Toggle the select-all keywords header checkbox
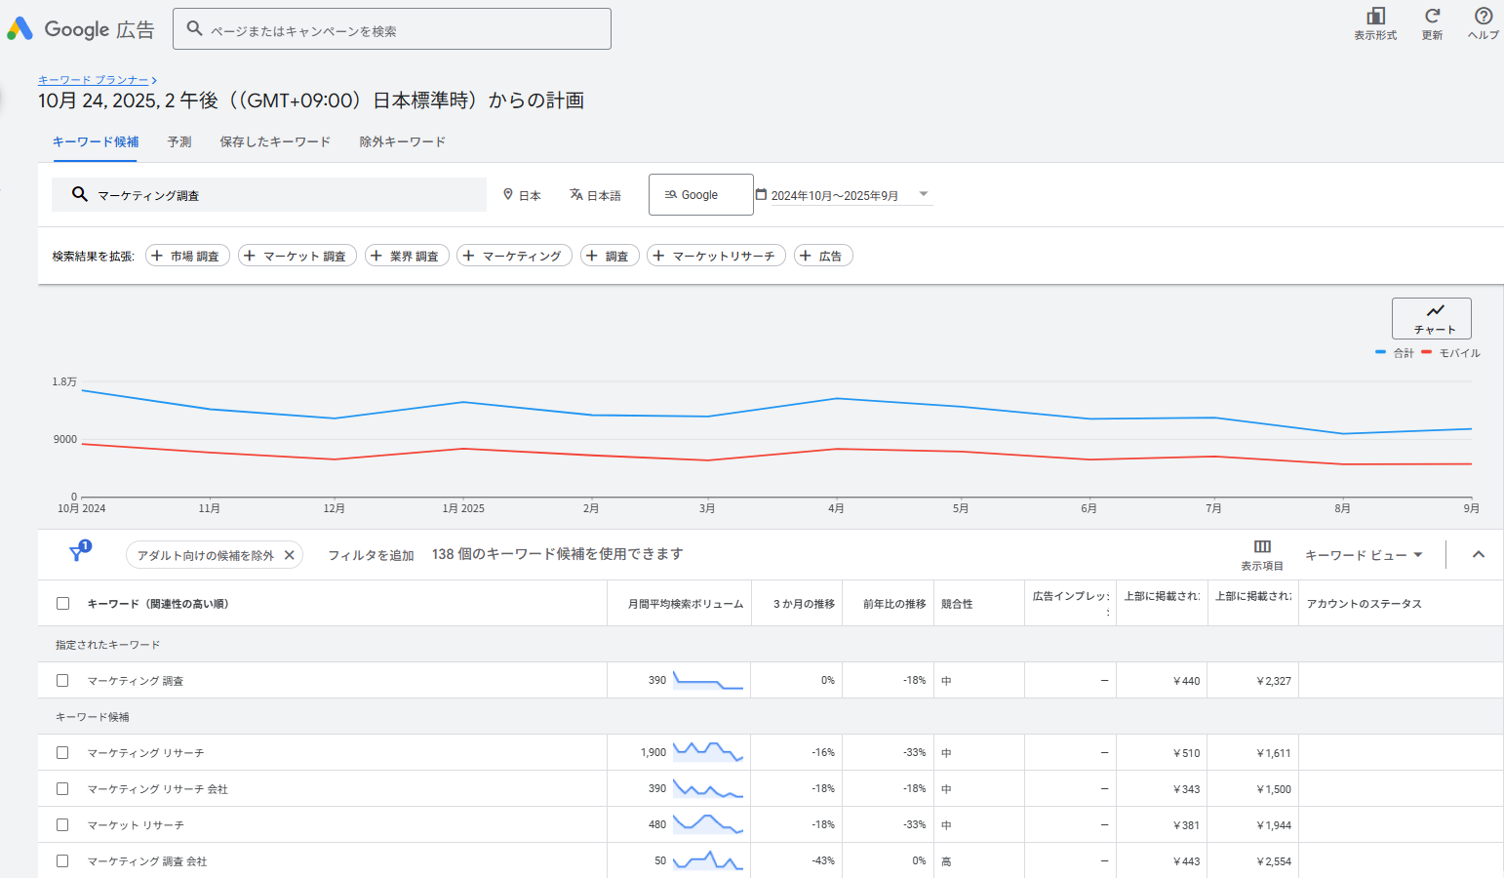Screen dimensions: 1504x878 (x=62, y=604)
